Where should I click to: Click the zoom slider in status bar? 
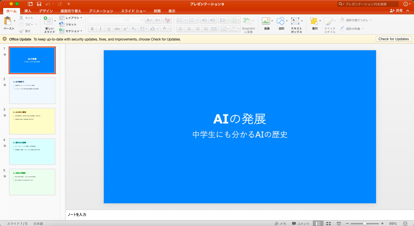click(x=365, y=223)
